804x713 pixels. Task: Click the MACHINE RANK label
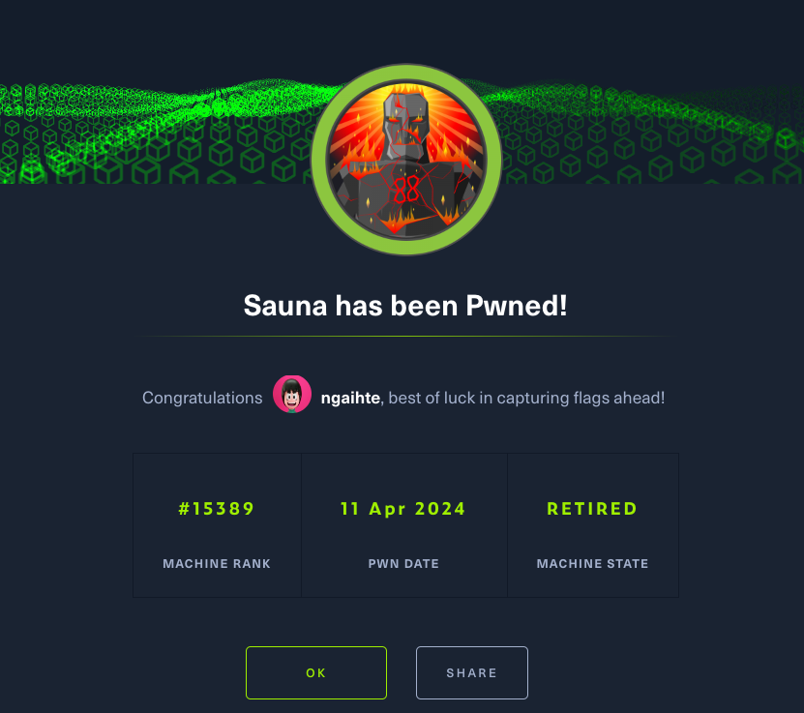point(217,563)
